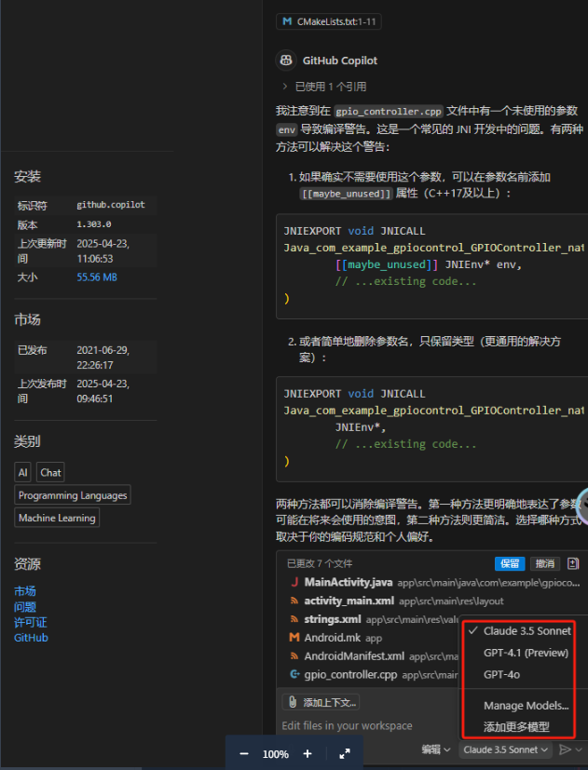Click the version number 1.303.0
Screen dimensions: 588x770
94,224
